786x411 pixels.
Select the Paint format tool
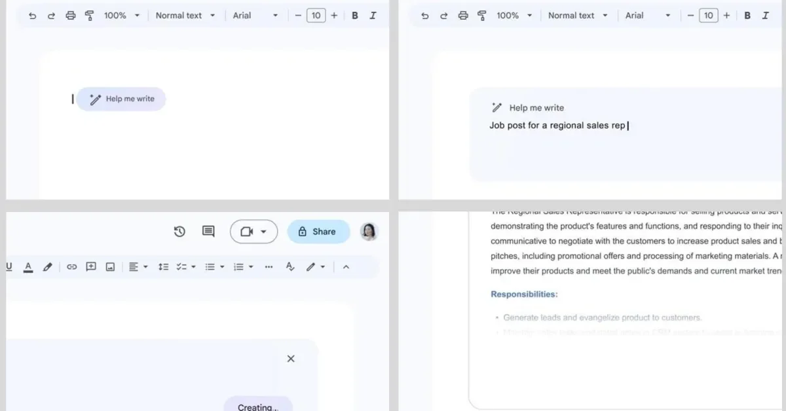90,15
